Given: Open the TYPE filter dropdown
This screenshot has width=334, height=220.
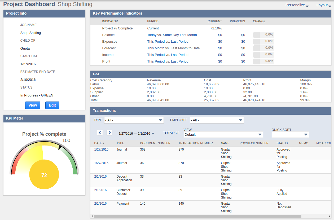Looking at the screenshot, I should 134,120.
